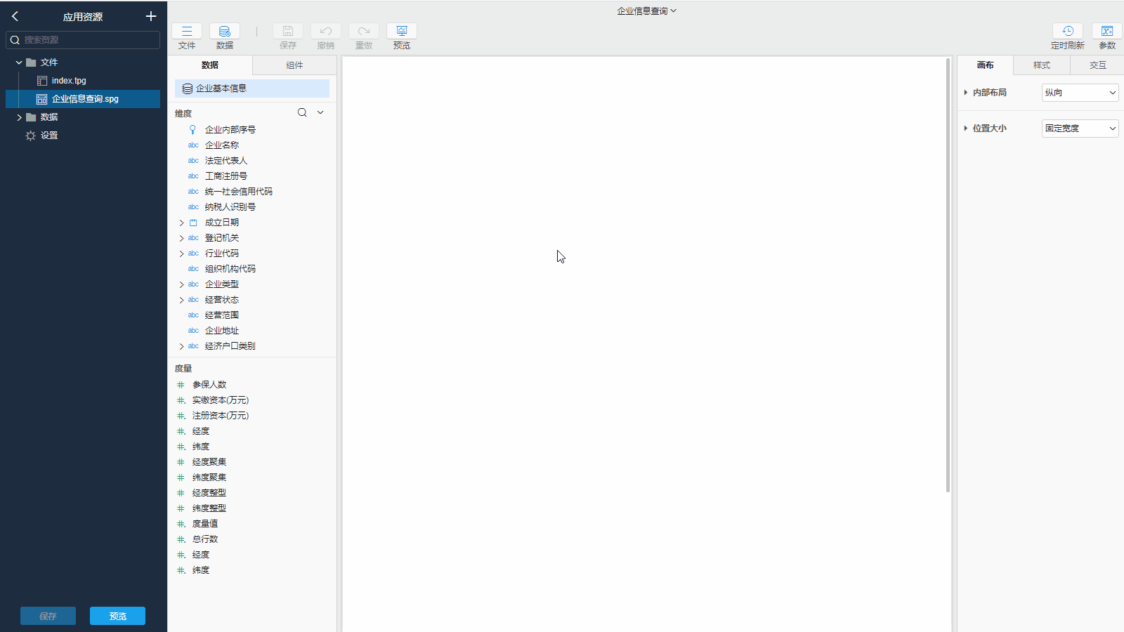Switch to the 样式 tab

click(1041, 65)
